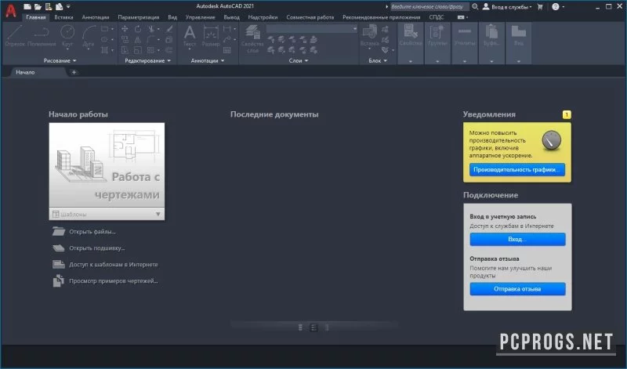Switch to the Вид ribbon tab

point(172,17)
